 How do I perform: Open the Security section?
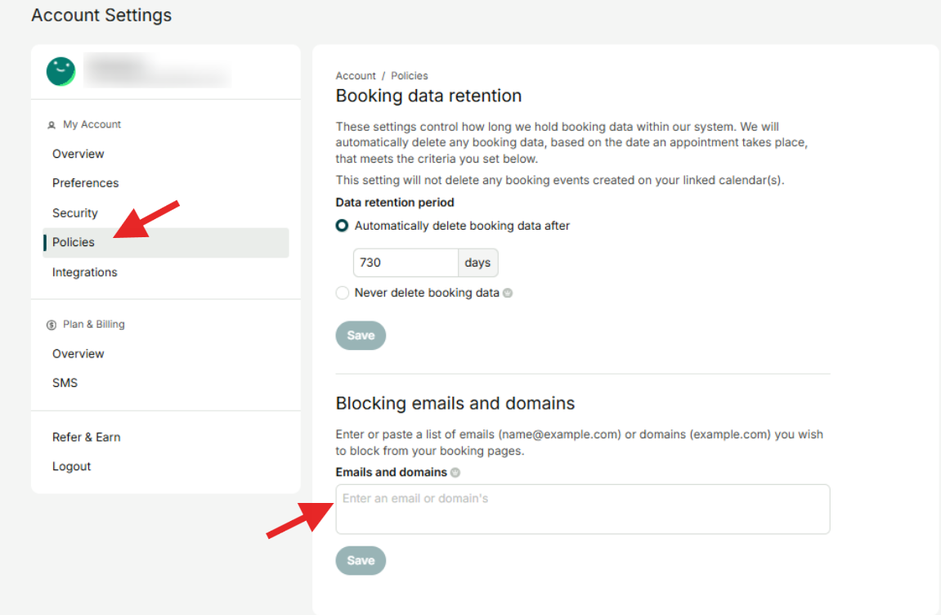[x=75, y=213]
